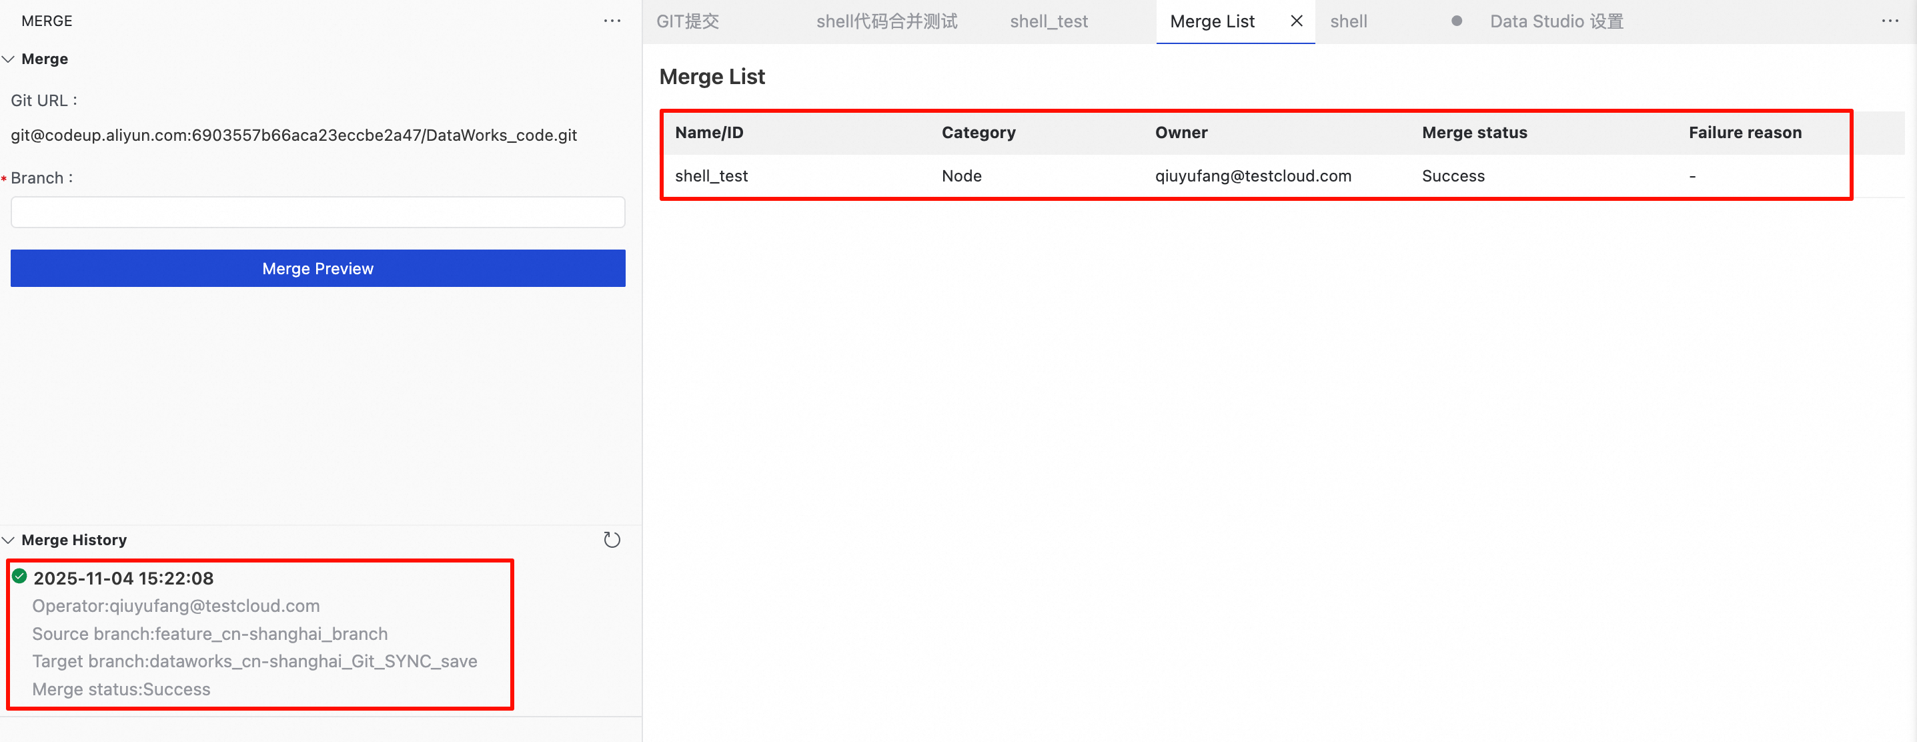The height and width of the screenshot is (742, 1917).
Task: Collapse the Merge section
Action: (x=9, y=59)
